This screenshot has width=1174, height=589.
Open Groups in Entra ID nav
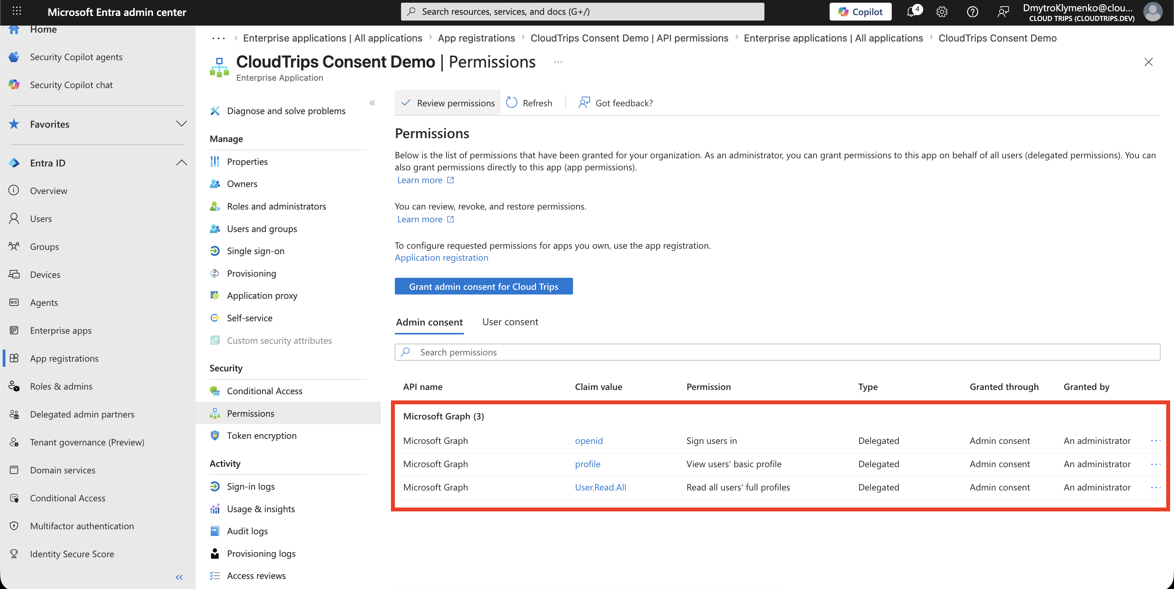coord(44,246)
